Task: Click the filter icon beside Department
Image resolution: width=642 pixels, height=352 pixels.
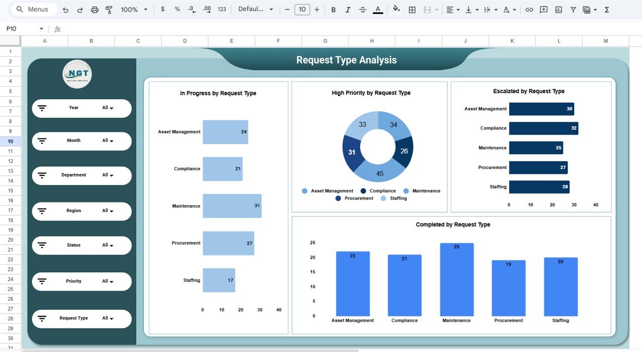Action: tap(42, 175)
